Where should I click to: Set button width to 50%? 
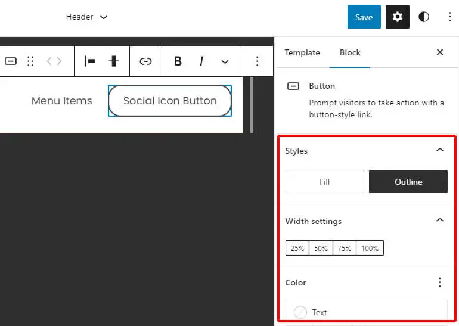pos(321,248)
